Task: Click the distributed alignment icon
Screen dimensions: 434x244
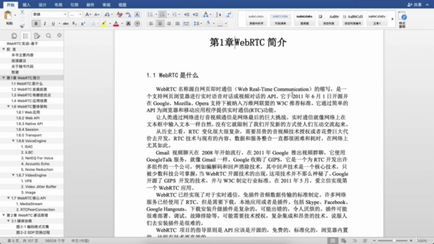Action: pyautogui.click(x=186, y=24)
